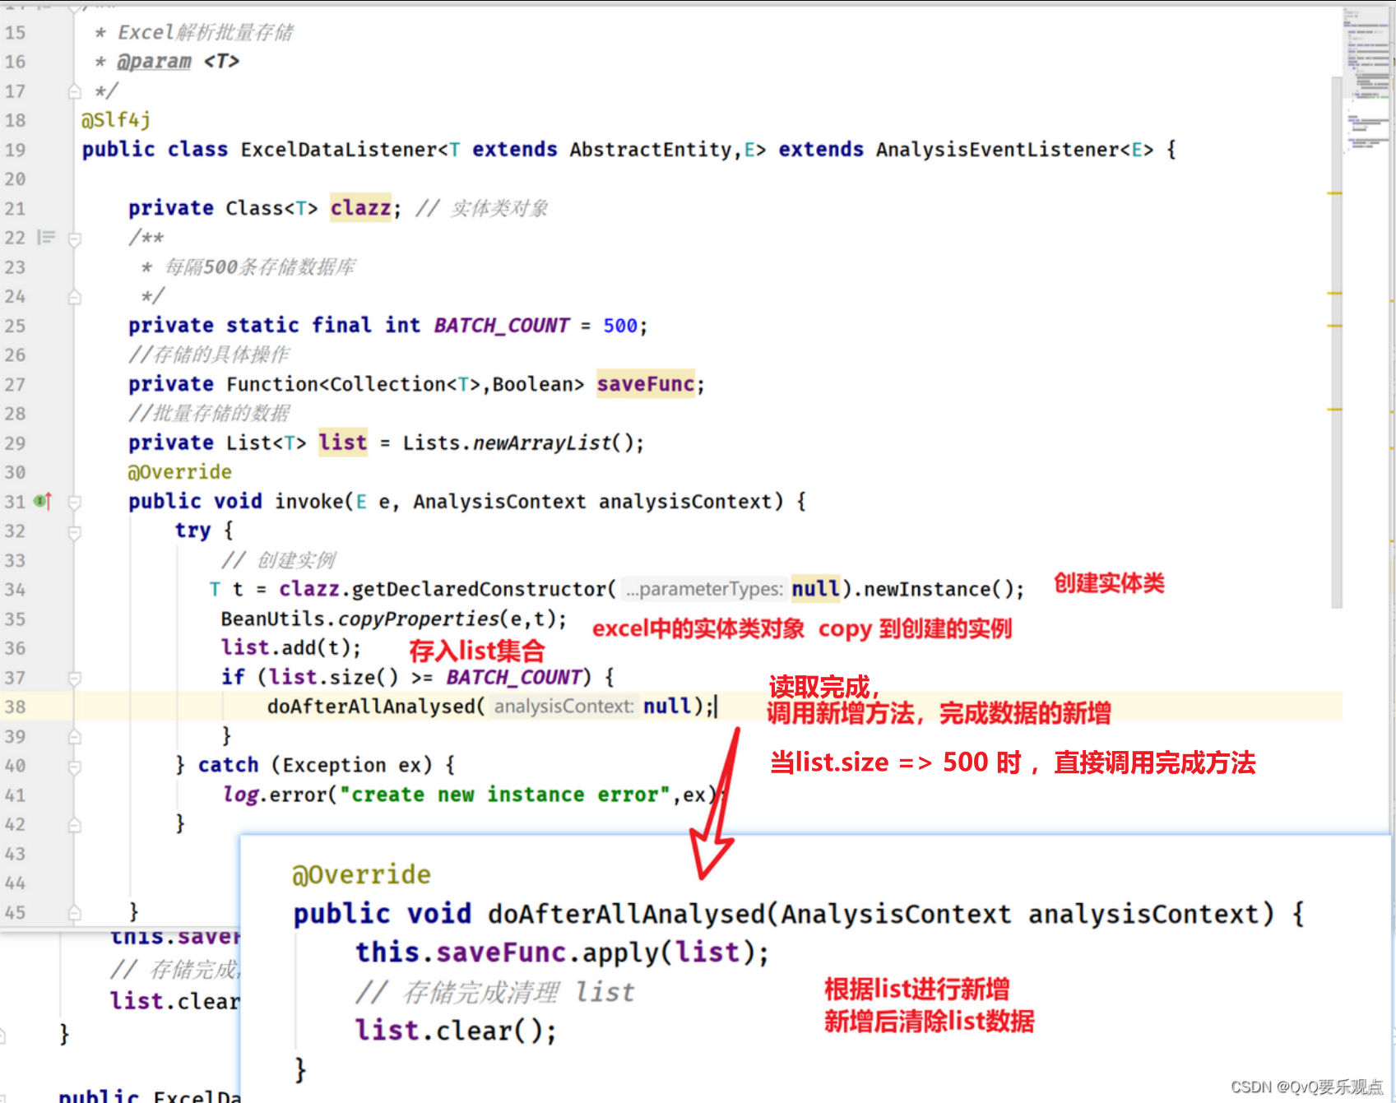This screenshot has height=1103, width=1396.
Task: Click BeanUtils.copyProperties on line 35
Action: click(x=360, y=619)
